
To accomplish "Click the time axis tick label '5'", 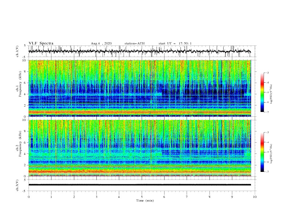I will [142, 197].
